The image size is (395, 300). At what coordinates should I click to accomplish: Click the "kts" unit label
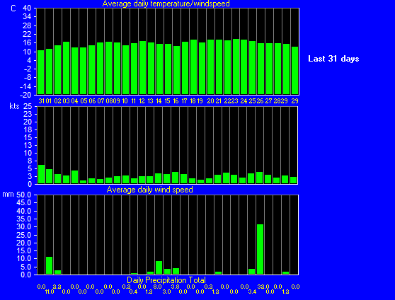pyautogui.click(x=14, y=106)
